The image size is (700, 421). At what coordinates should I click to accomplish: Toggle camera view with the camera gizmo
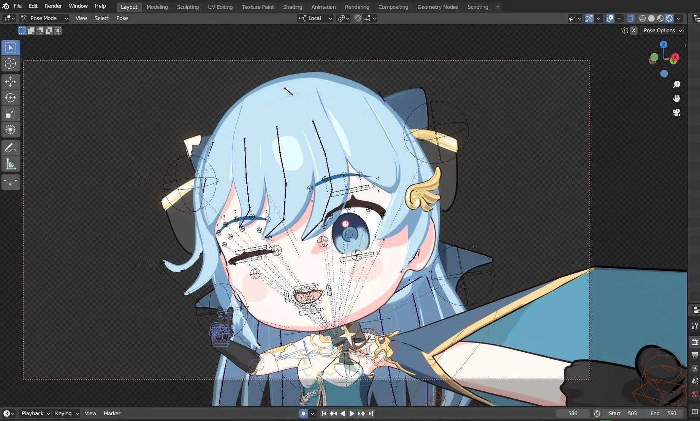pos(676,113)
